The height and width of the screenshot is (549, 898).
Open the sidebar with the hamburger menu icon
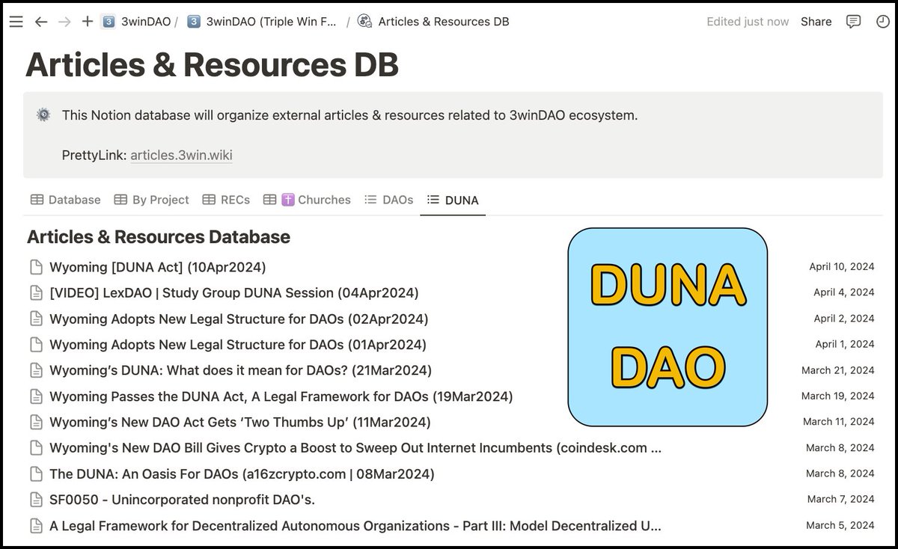click(16, 21)
